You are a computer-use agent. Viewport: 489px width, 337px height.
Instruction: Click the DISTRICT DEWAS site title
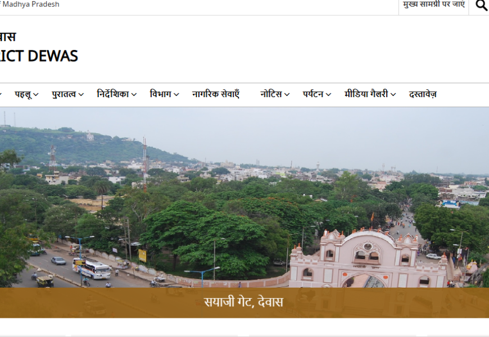(38, 56)
